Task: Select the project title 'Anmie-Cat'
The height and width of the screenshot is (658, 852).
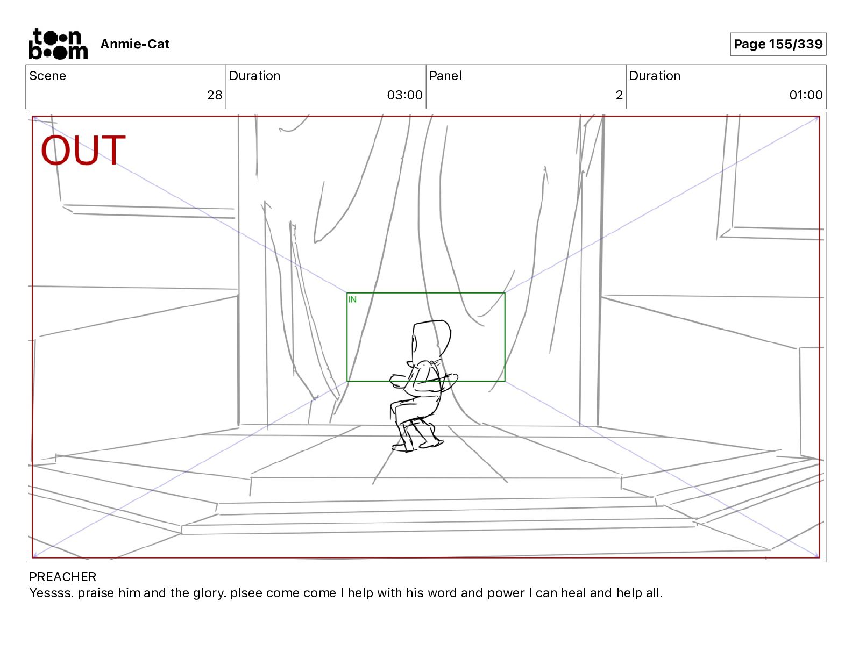Action: 135,44
